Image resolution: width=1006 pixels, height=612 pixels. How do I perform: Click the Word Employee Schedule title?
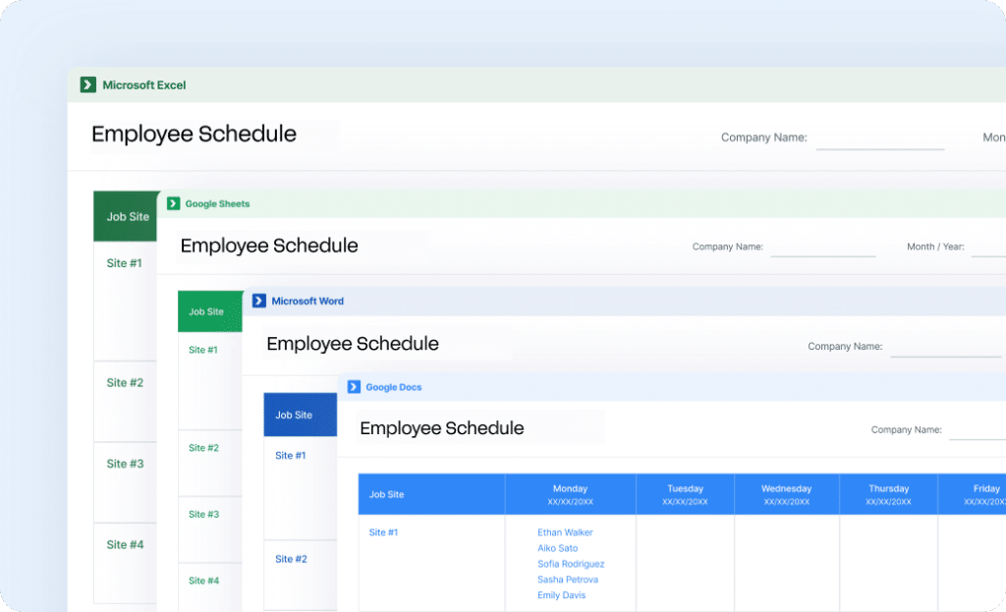353,344
